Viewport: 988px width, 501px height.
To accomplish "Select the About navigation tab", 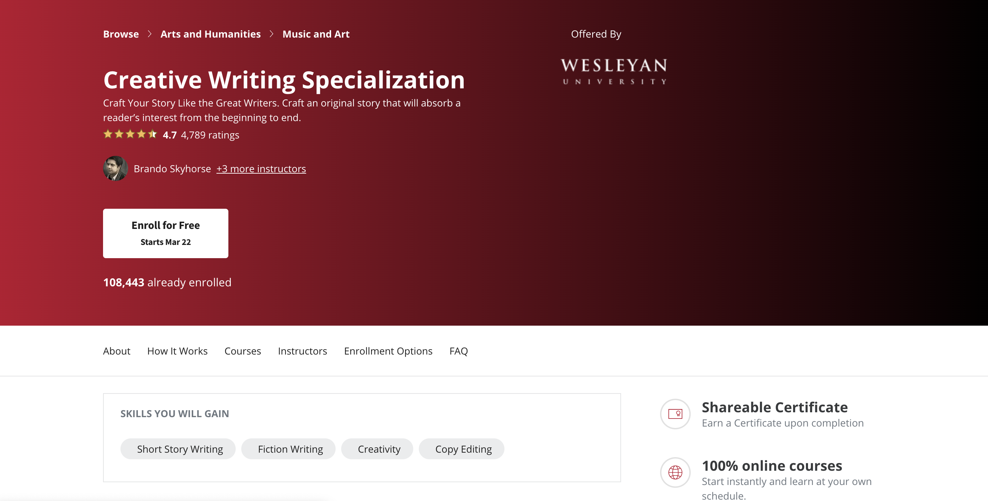I will pyautogui.click(x=116, y=350).
